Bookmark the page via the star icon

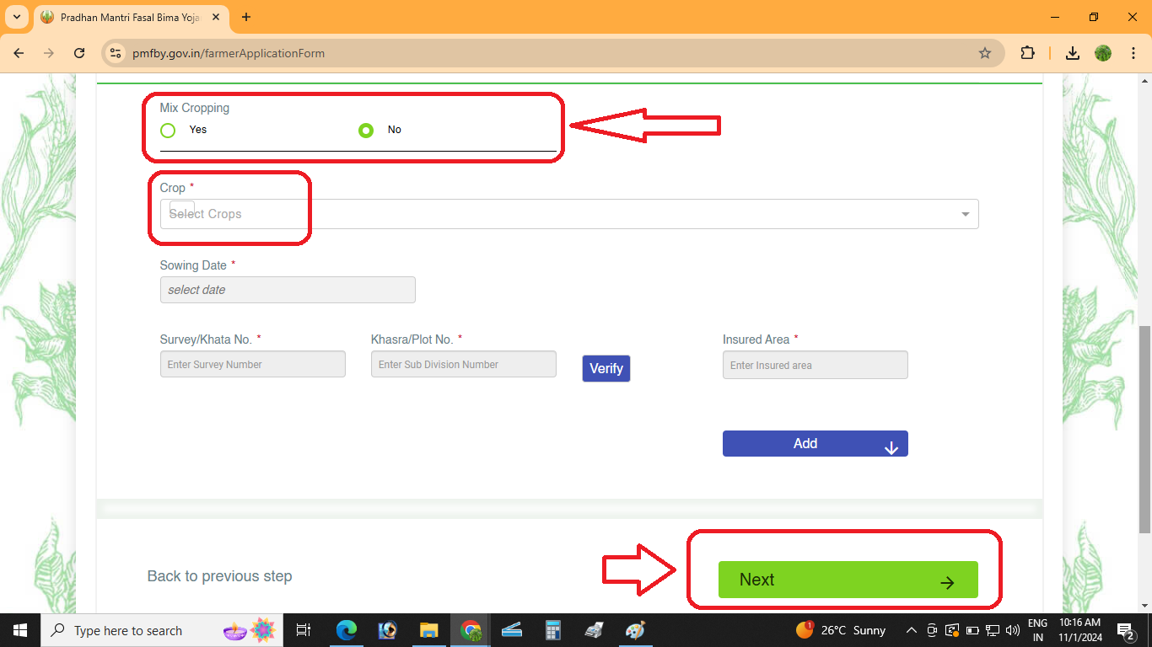(985, 52)
